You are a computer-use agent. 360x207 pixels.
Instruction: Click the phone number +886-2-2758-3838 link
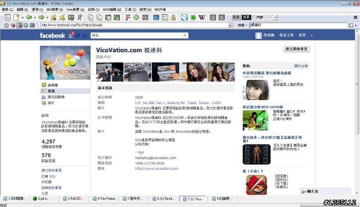150,163
